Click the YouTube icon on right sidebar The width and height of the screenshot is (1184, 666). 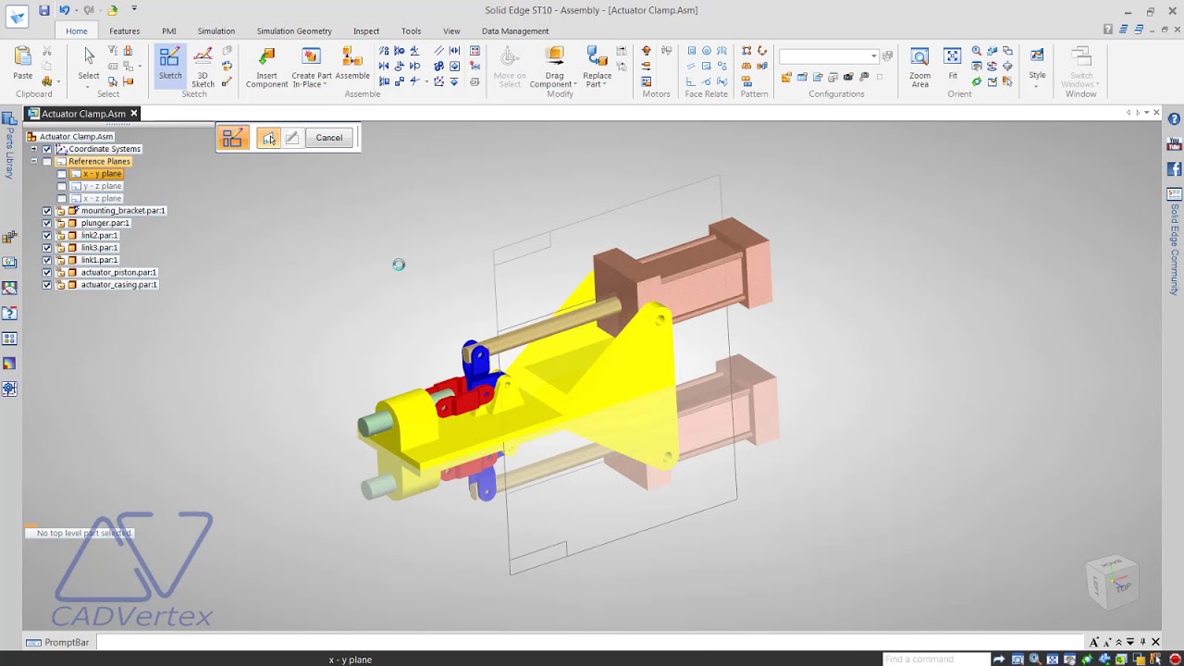(x=1174, y=144)
